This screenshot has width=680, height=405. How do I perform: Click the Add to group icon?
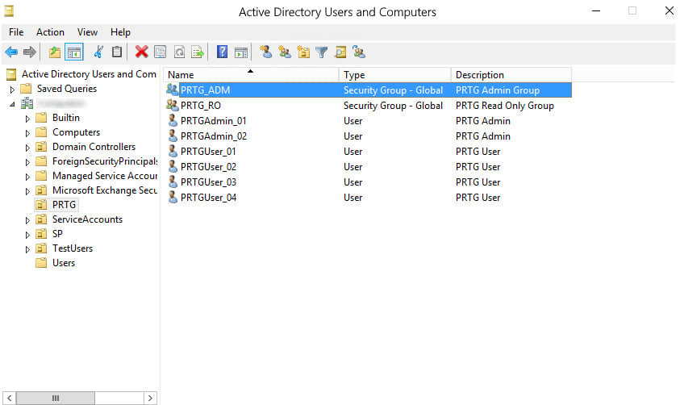(x=359, y=52)
